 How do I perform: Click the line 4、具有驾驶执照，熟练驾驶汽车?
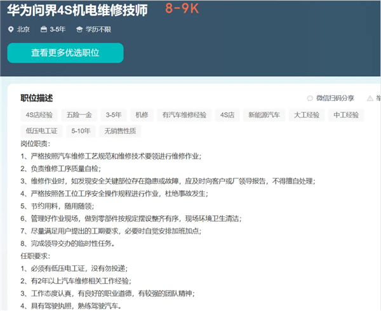71,306
